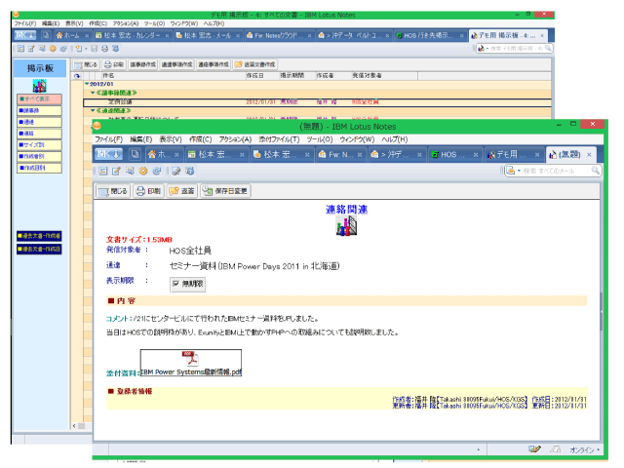Open the アクション(A) menu in front window
The height and width of the screenshot is (468, 624).
pos(235,139)
